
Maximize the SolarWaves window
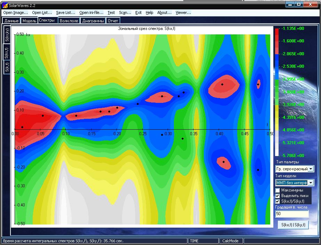(x=298, y=5)
